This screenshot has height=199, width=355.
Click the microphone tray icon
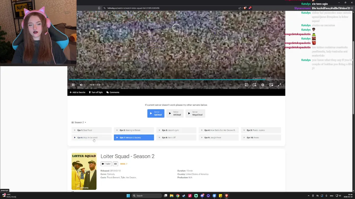click(x=326, y=196)
